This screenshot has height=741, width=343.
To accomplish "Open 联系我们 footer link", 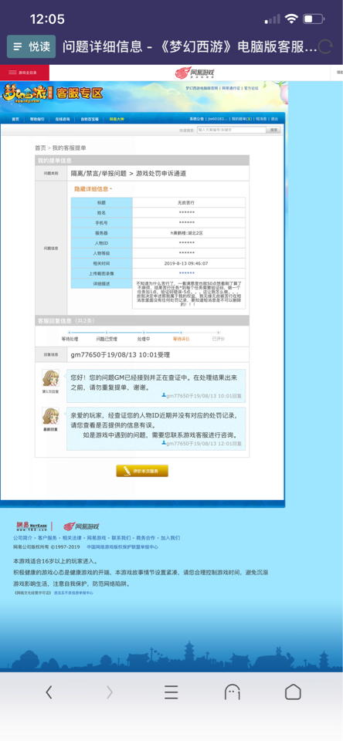I will 121,538.
